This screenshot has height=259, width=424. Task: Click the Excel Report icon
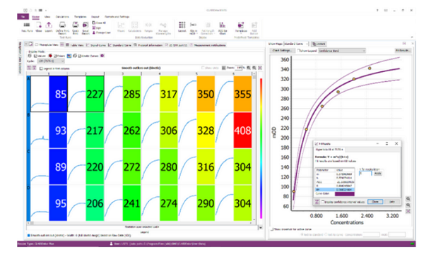[86, 25]
